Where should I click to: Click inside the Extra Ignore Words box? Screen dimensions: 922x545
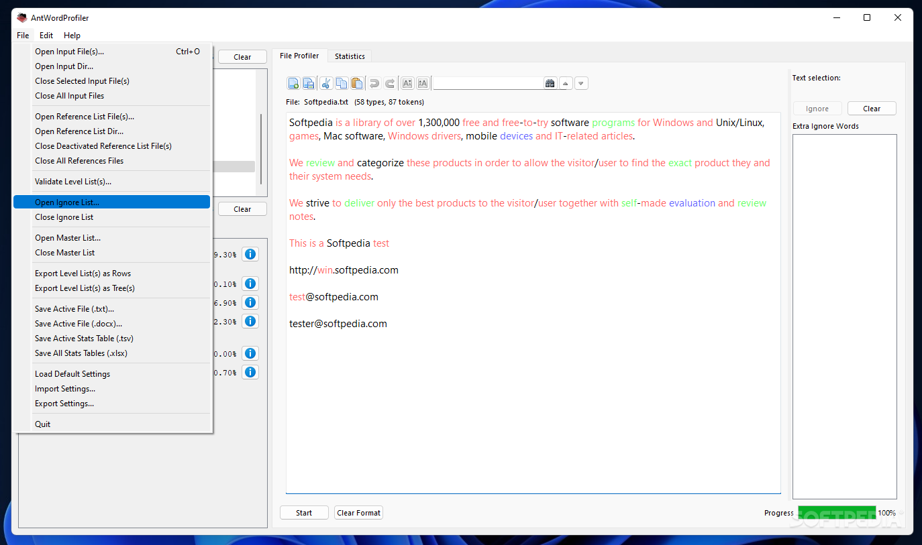click(x=845, y=316)
